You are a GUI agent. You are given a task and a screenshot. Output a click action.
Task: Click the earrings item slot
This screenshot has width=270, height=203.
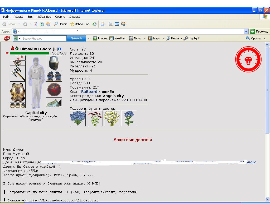coord(20,58)
